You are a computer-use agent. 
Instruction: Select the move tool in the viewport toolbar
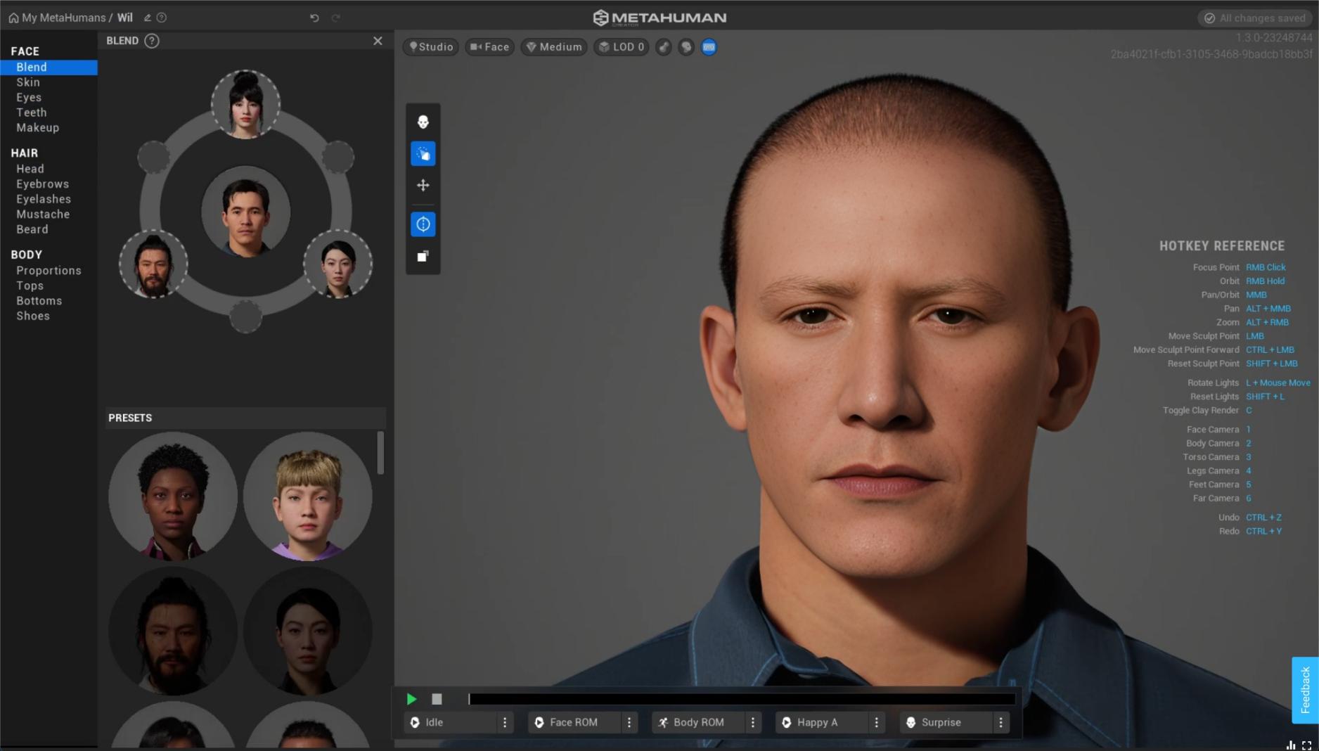[423, 186]
